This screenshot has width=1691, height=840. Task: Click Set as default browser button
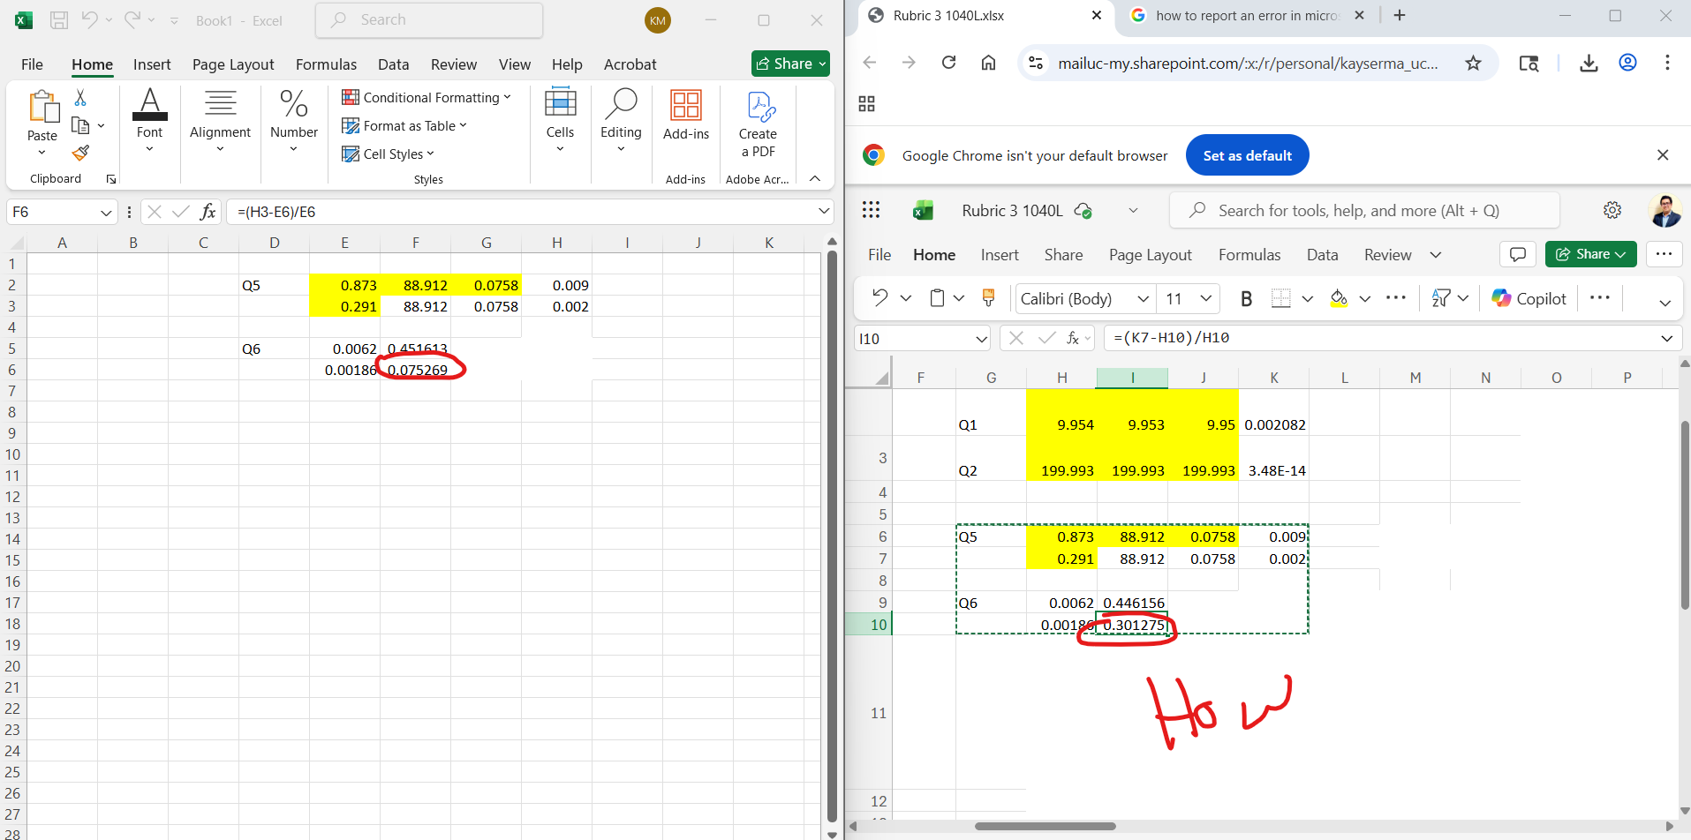(1247, 155)
